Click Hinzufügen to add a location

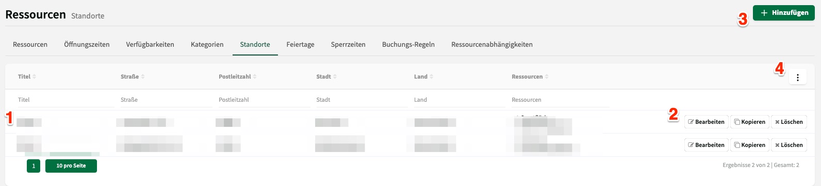pos(783,13)
